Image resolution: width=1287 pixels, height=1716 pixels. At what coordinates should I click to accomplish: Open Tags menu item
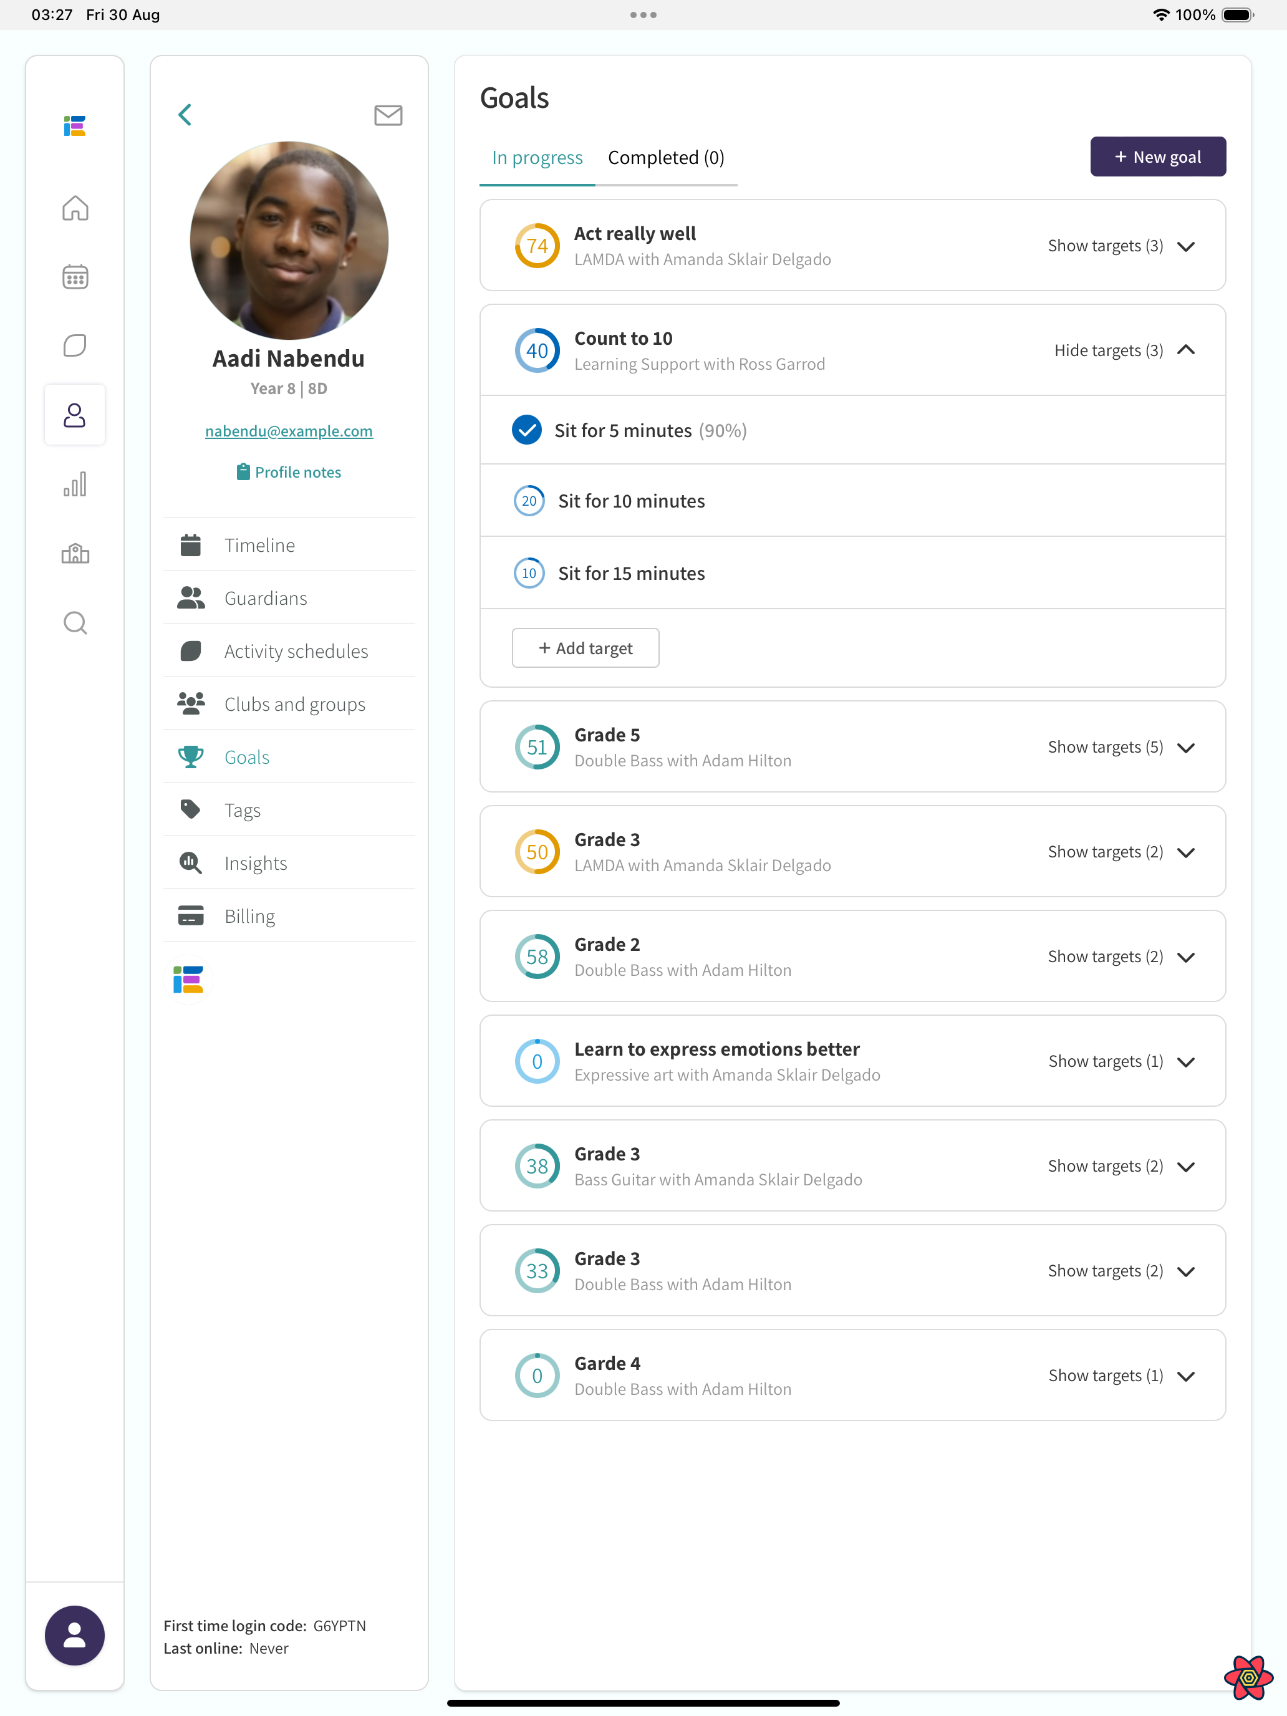tap(289, 809)
